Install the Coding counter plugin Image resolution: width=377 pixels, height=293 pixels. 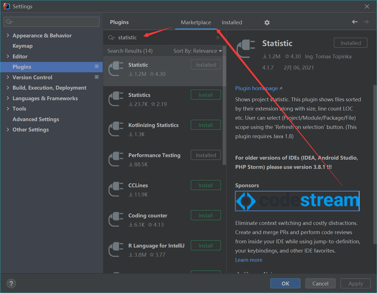206,215
